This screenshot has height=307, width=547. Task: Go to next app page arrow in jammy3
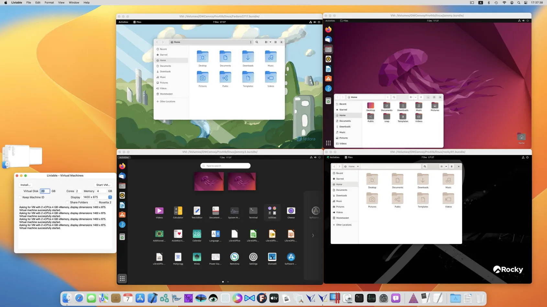[x=313, y=235]
